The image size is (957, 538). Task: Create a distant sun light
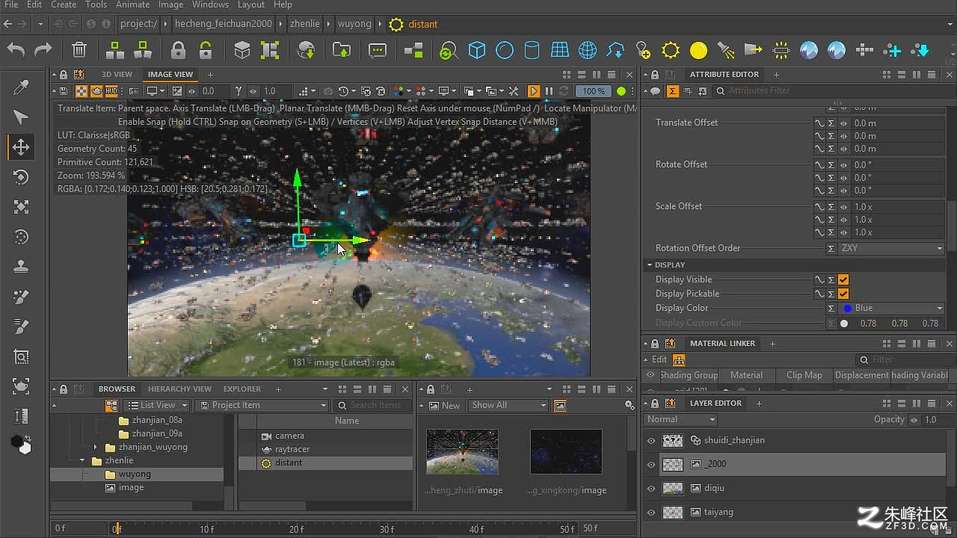[x=671, y=50]
